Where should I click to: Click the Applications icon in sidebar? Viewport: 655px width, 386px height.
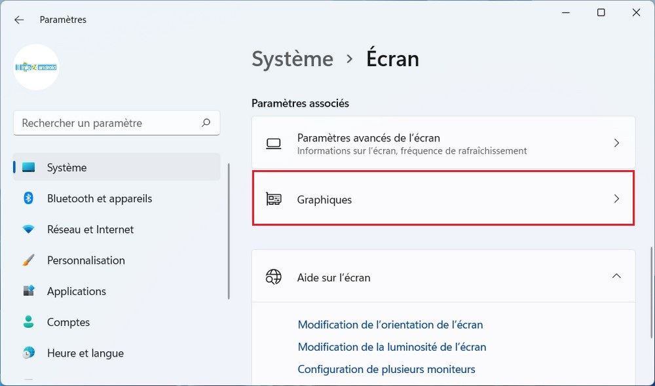[28, 291]
